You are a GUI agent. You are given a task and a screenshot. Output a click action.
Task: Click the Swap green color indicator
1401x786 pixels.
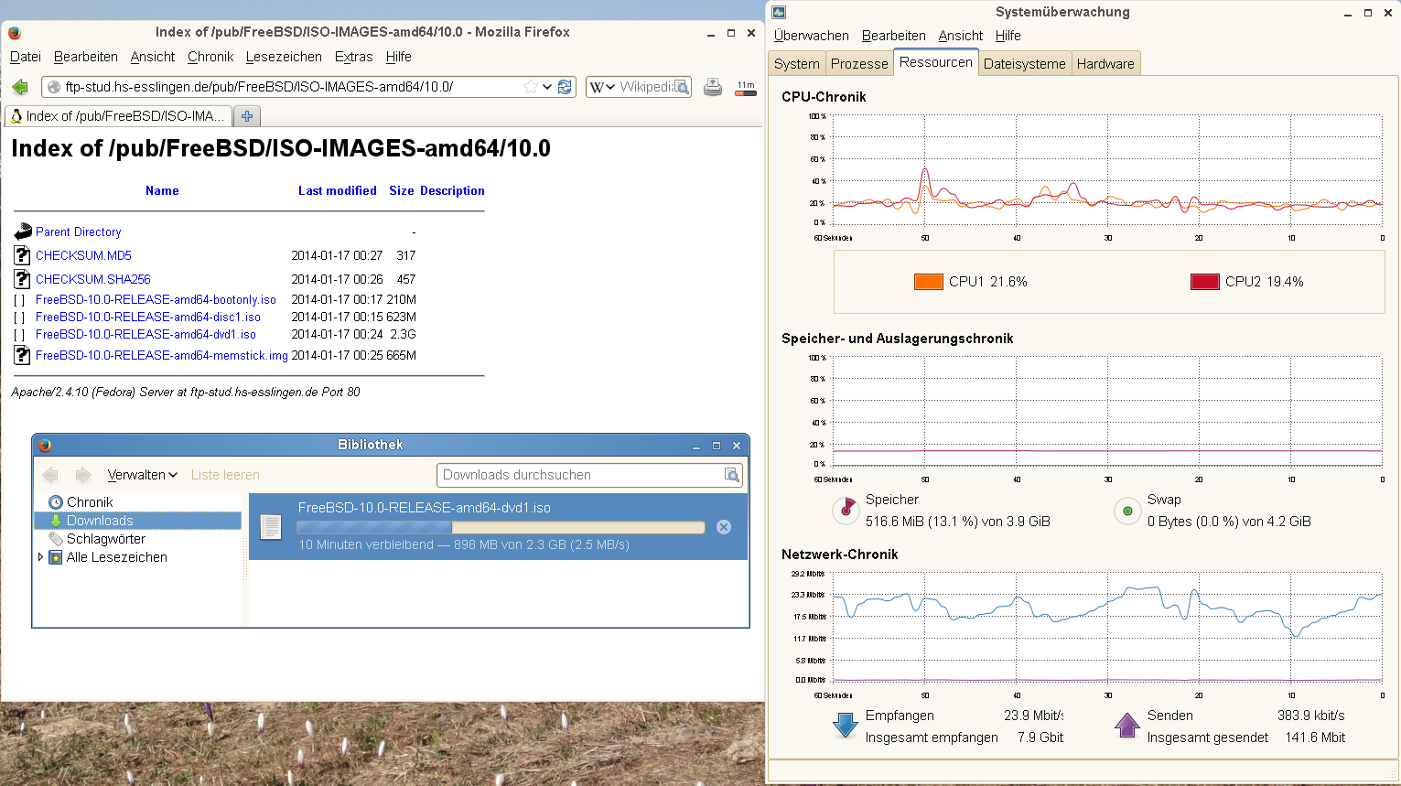click(x=1127, y=511)
